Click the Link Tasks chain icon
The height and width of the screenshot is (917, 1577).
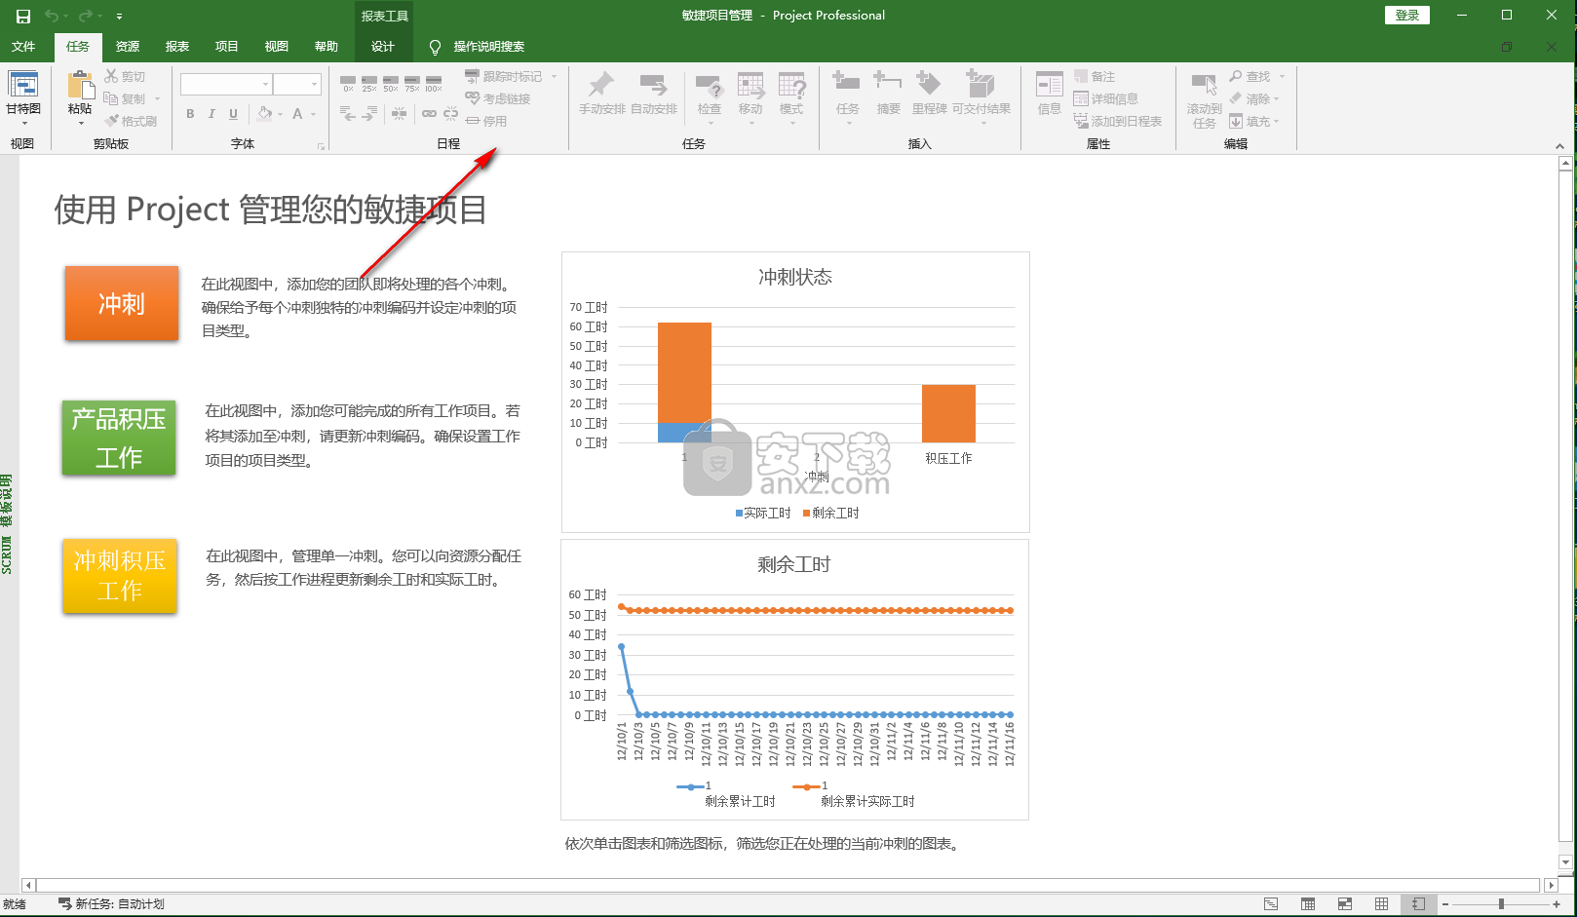(429, 114)
